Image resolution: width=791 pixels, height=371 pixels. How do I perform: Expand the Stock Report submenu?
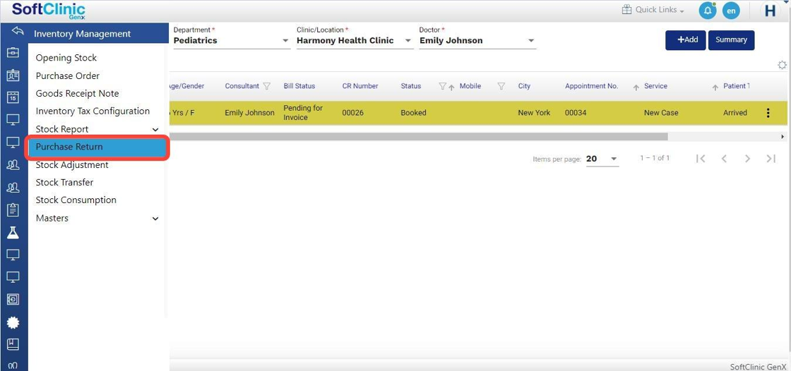pyautogui.click(x=155, y=130)
